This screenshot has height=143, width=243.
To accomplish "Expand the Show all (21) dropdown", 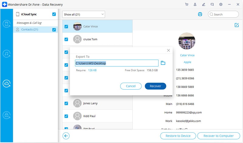I will point(84,14).
